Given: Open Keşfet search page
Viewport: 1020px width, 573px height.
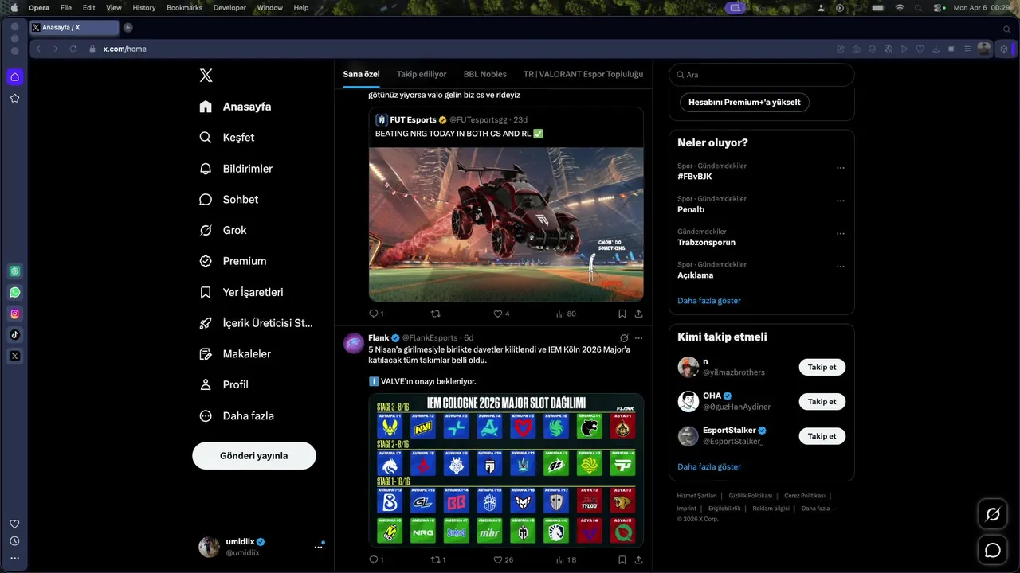Looking at the screenshot, I should tap(227, 138).
